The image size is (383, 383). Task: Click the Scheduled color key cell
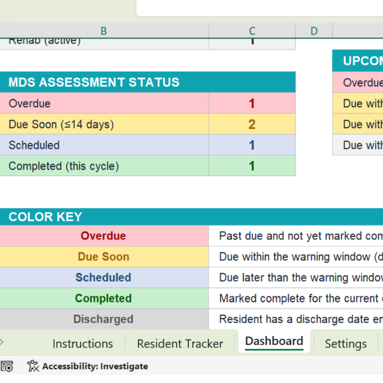point(104,278)
